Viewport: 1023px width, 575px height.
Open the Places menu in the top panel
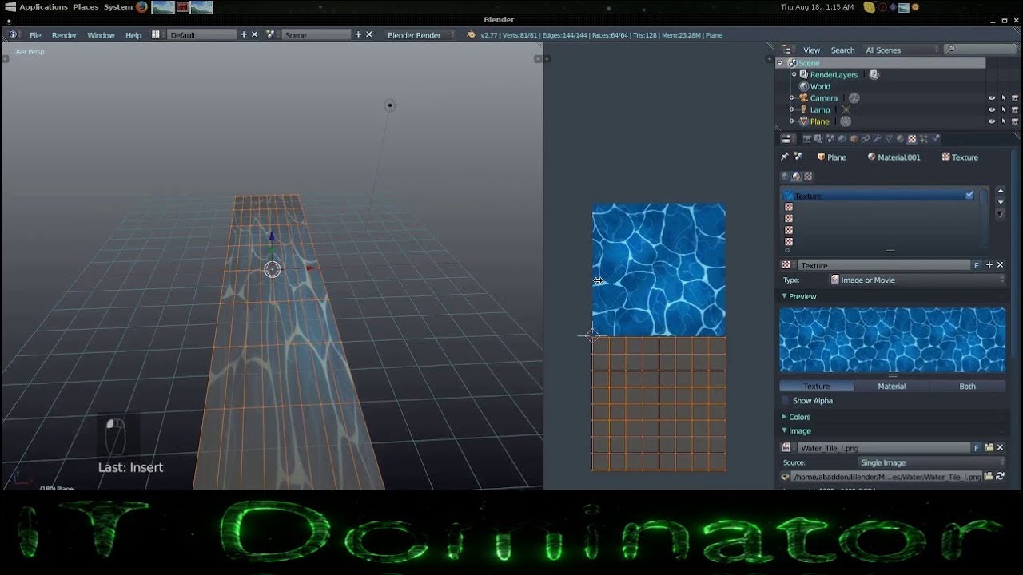click(x=86, y=7)
